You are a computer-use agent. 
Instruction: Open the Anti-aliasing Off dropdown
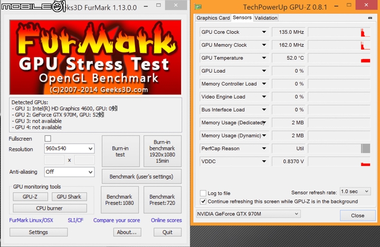coord(69,172)
